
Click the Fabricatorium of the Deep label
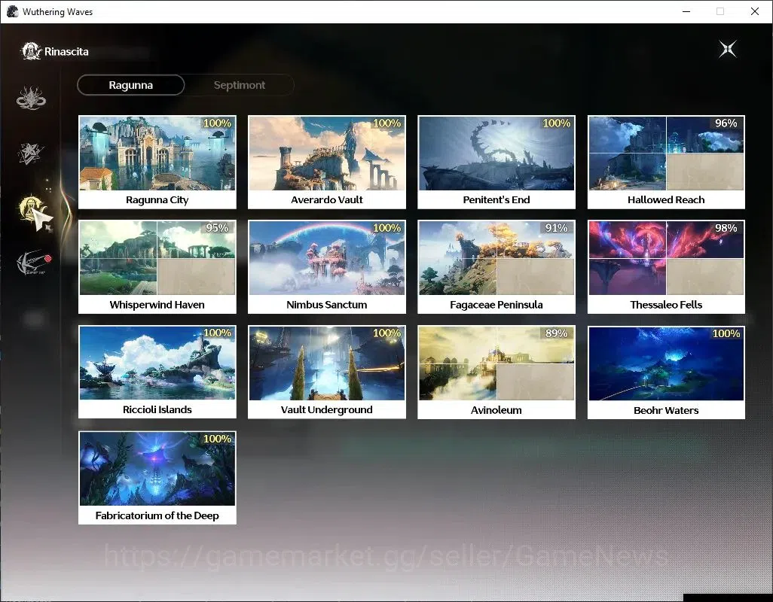click(x=157, y=515)
